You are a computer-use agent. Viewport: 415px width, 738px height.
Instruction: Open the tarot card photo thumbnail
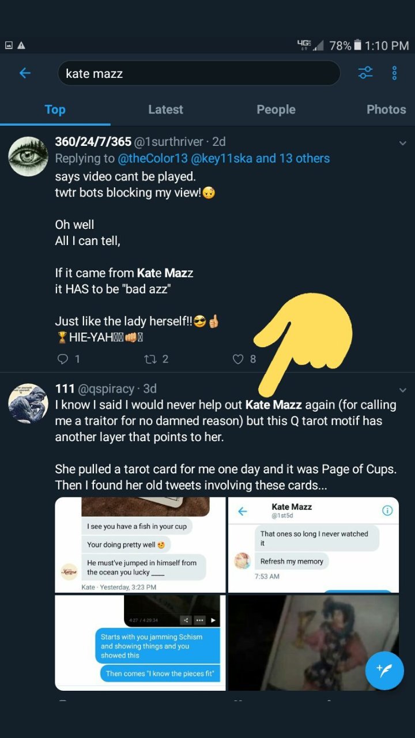[x=314, y=643]
